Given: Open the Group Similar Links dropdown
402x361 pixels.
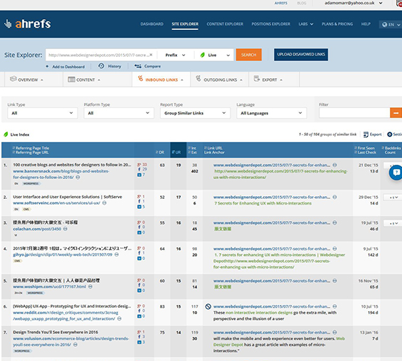Looking at the screenshot, I should [x=195, y=113].
